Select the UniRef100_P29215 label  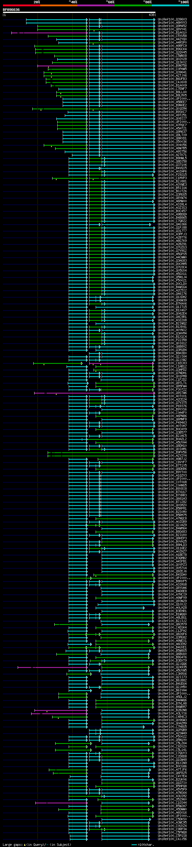pyautogui.click(x=172, y=175)
